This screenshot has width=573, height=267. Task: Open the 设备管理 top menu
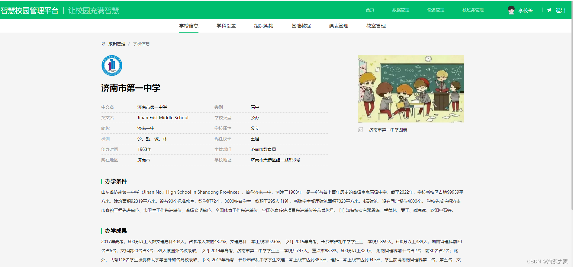(436, 10)
